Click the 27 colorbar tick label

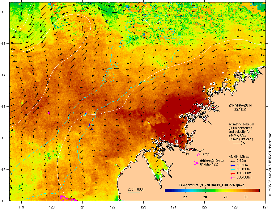click(x=185, y=197)
